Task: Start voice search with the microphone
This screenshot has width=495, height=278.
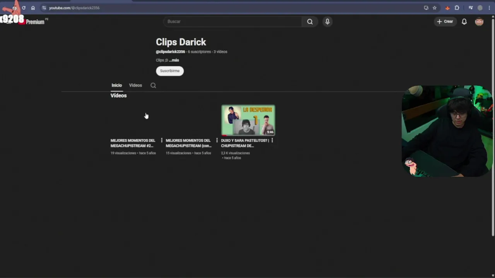Action: (327, 22)
